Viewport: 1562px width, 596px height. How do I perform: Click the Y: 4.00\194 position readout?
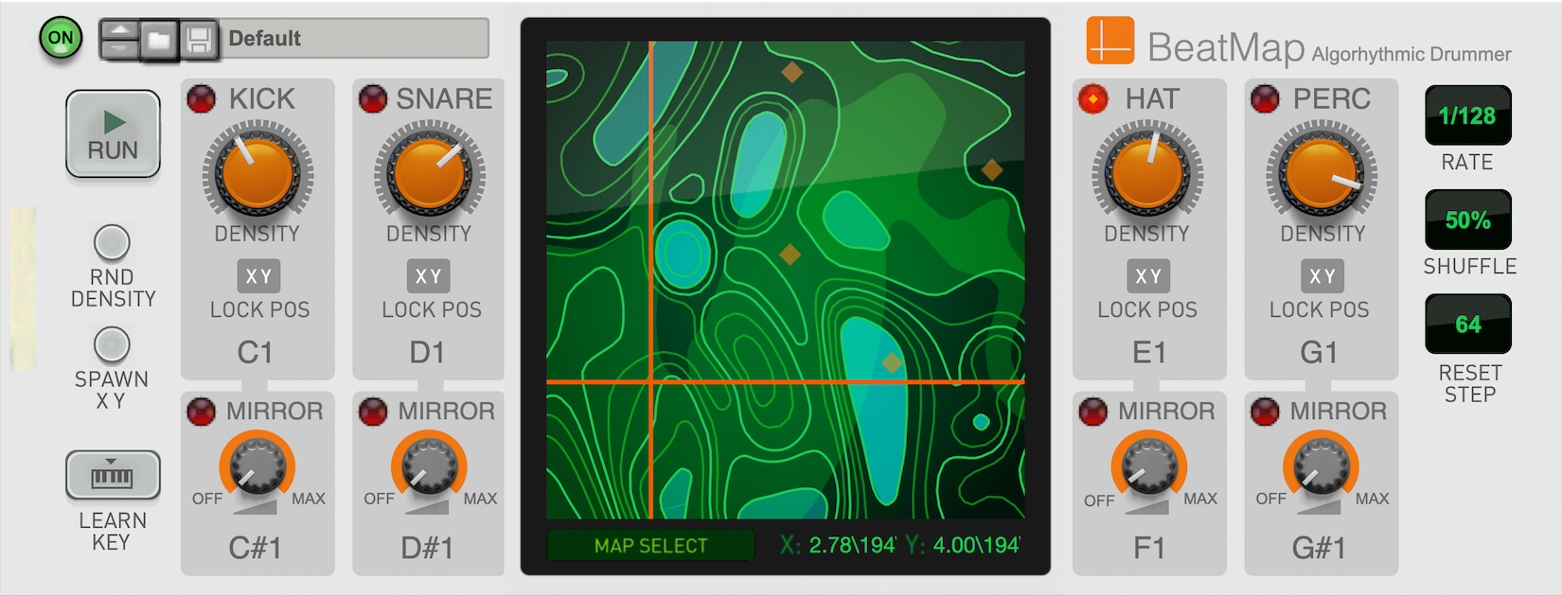963,546
